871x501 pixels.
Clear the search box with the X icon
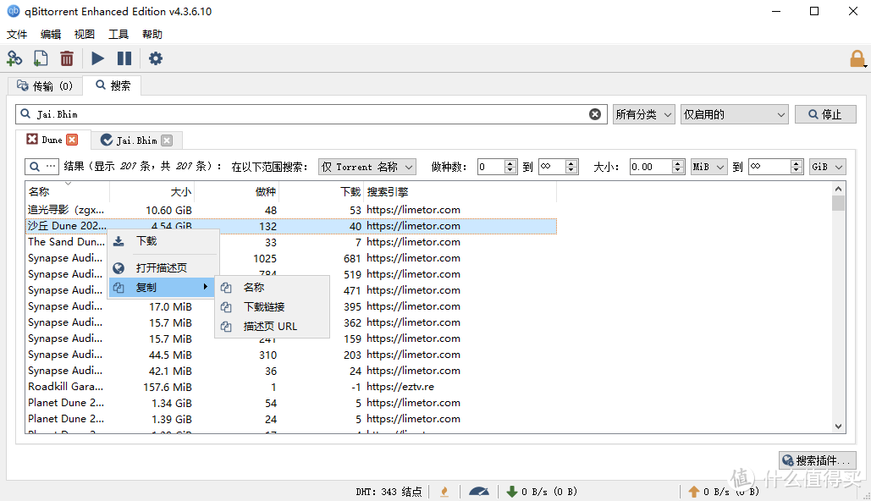[x=595, y=113]
